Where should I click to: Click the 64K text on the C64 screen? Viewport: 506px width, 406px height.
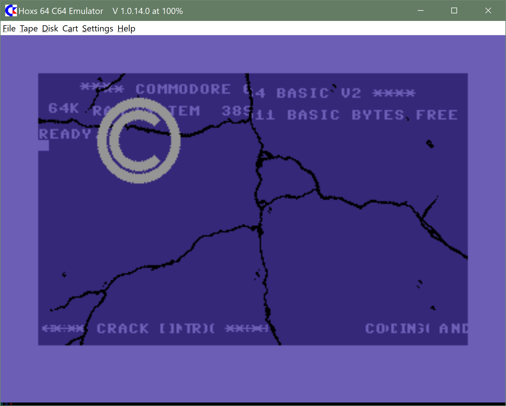click(64, 108)
